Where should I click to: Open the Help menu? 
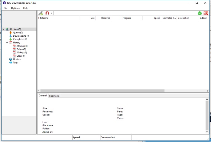click(x=26, y=8)
